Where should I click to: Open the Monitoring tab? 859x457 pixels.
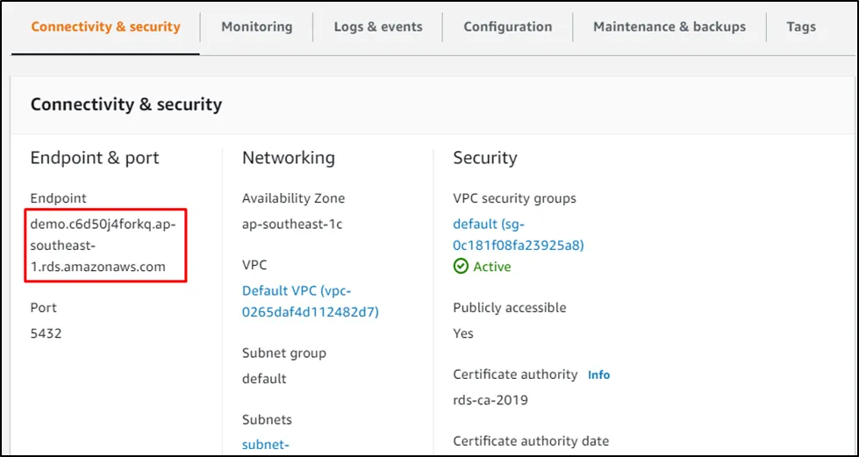[256, 26]
